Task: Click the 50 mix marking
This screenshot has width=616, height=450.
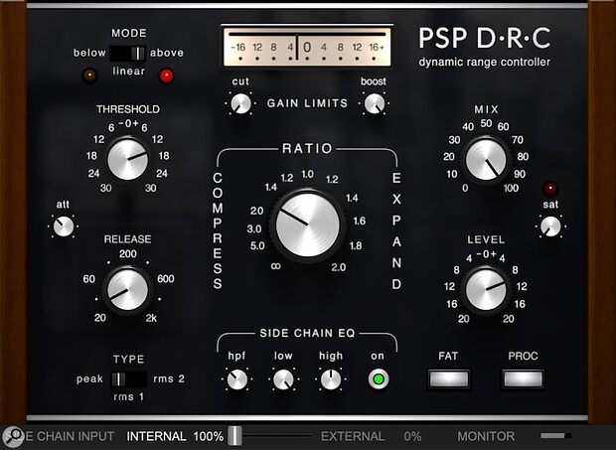Action: click(486, 123)
